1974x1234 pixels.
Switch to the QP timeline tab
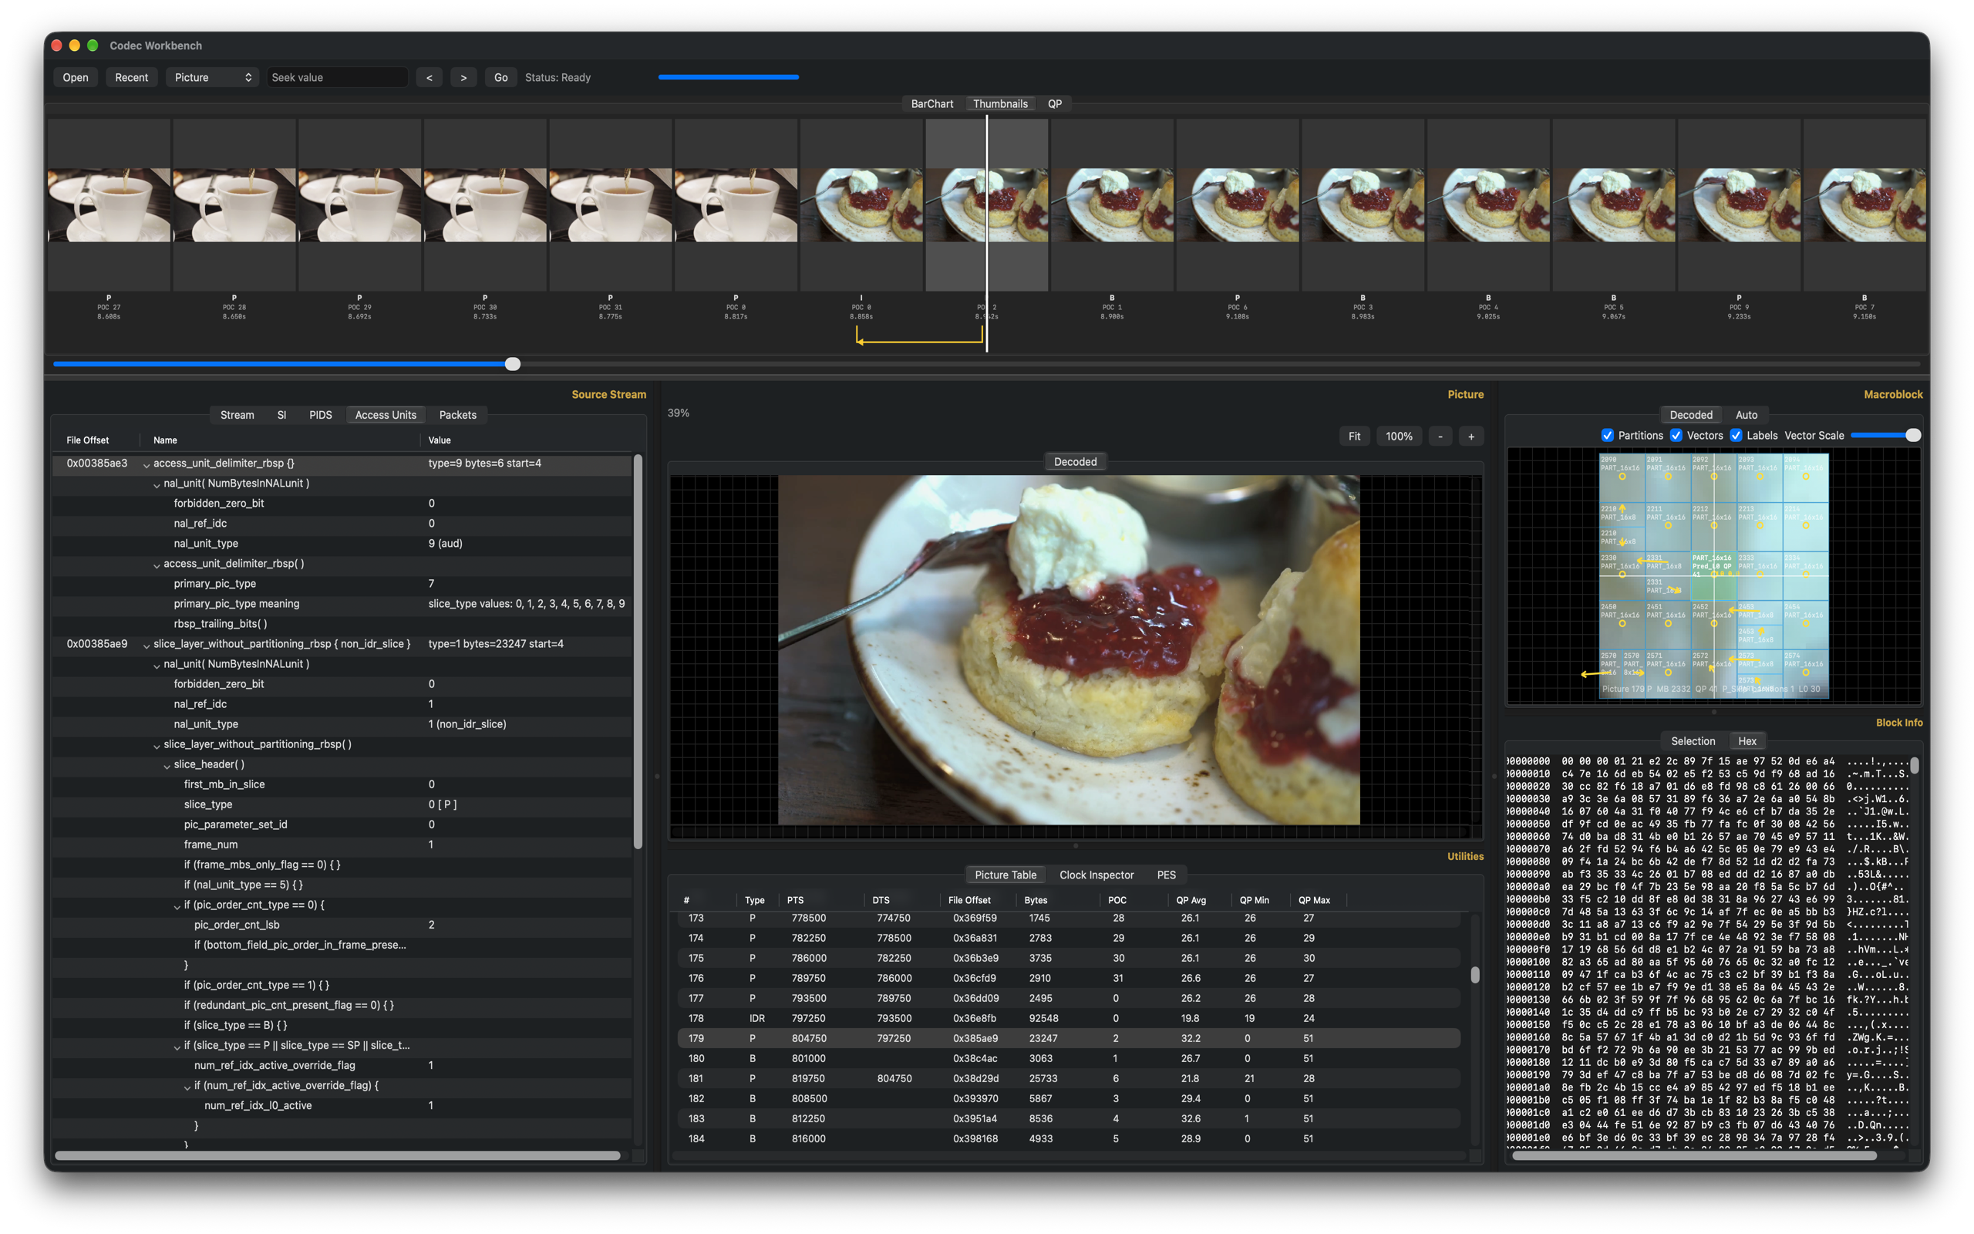1055,103
